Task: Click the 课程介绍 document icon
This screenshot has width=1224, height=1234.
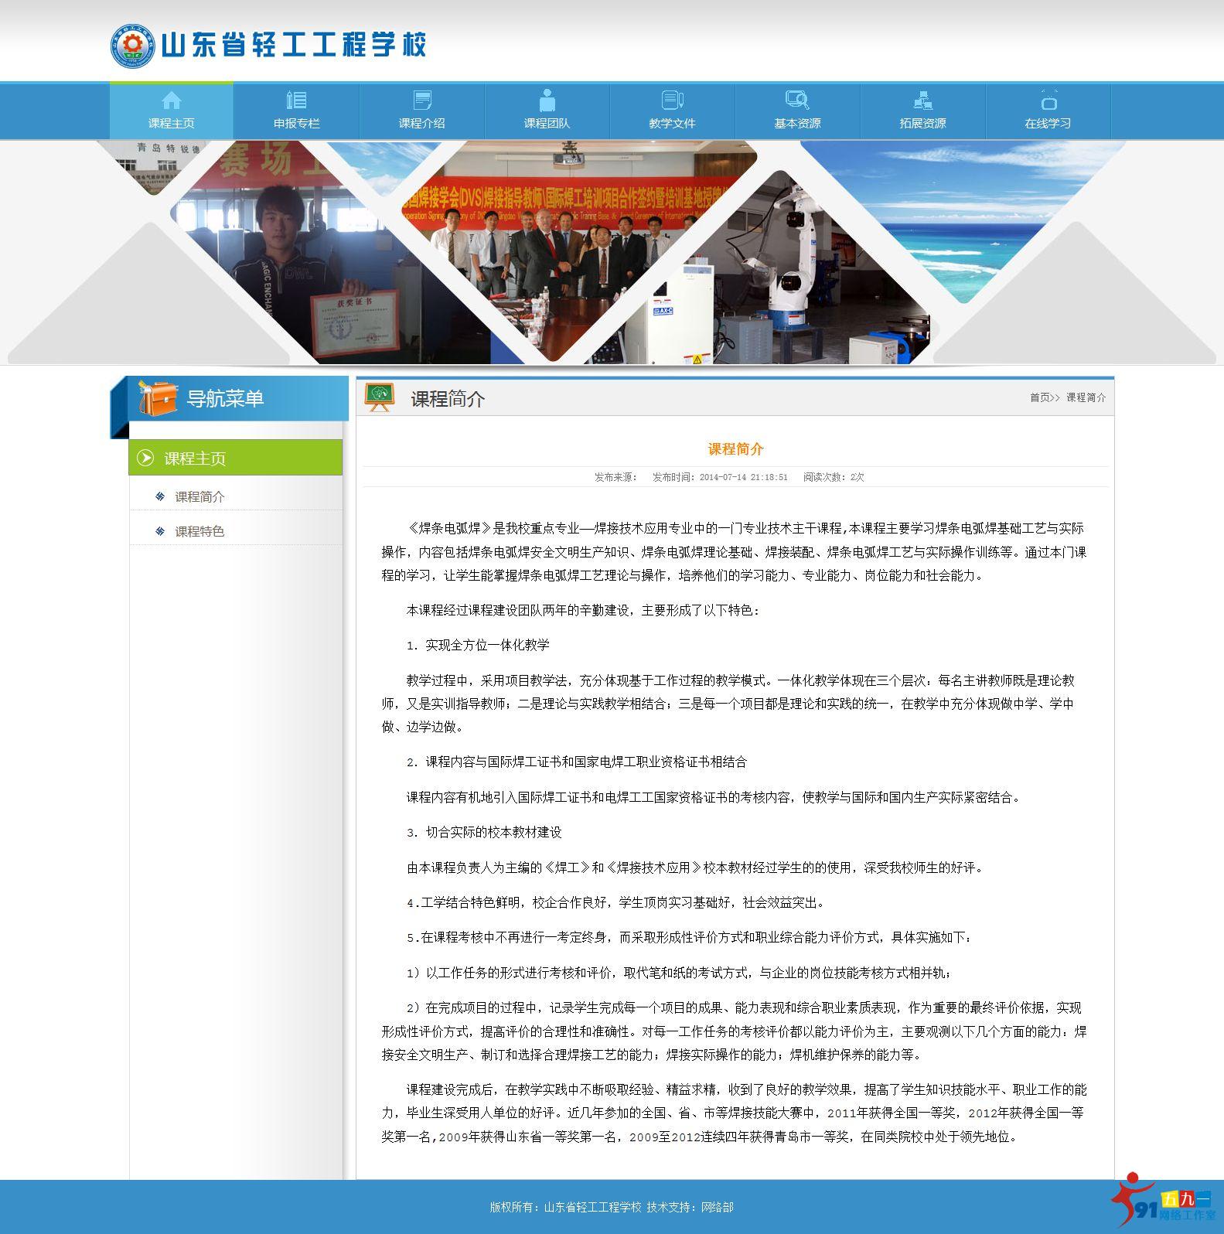Action: coord(422,101)
